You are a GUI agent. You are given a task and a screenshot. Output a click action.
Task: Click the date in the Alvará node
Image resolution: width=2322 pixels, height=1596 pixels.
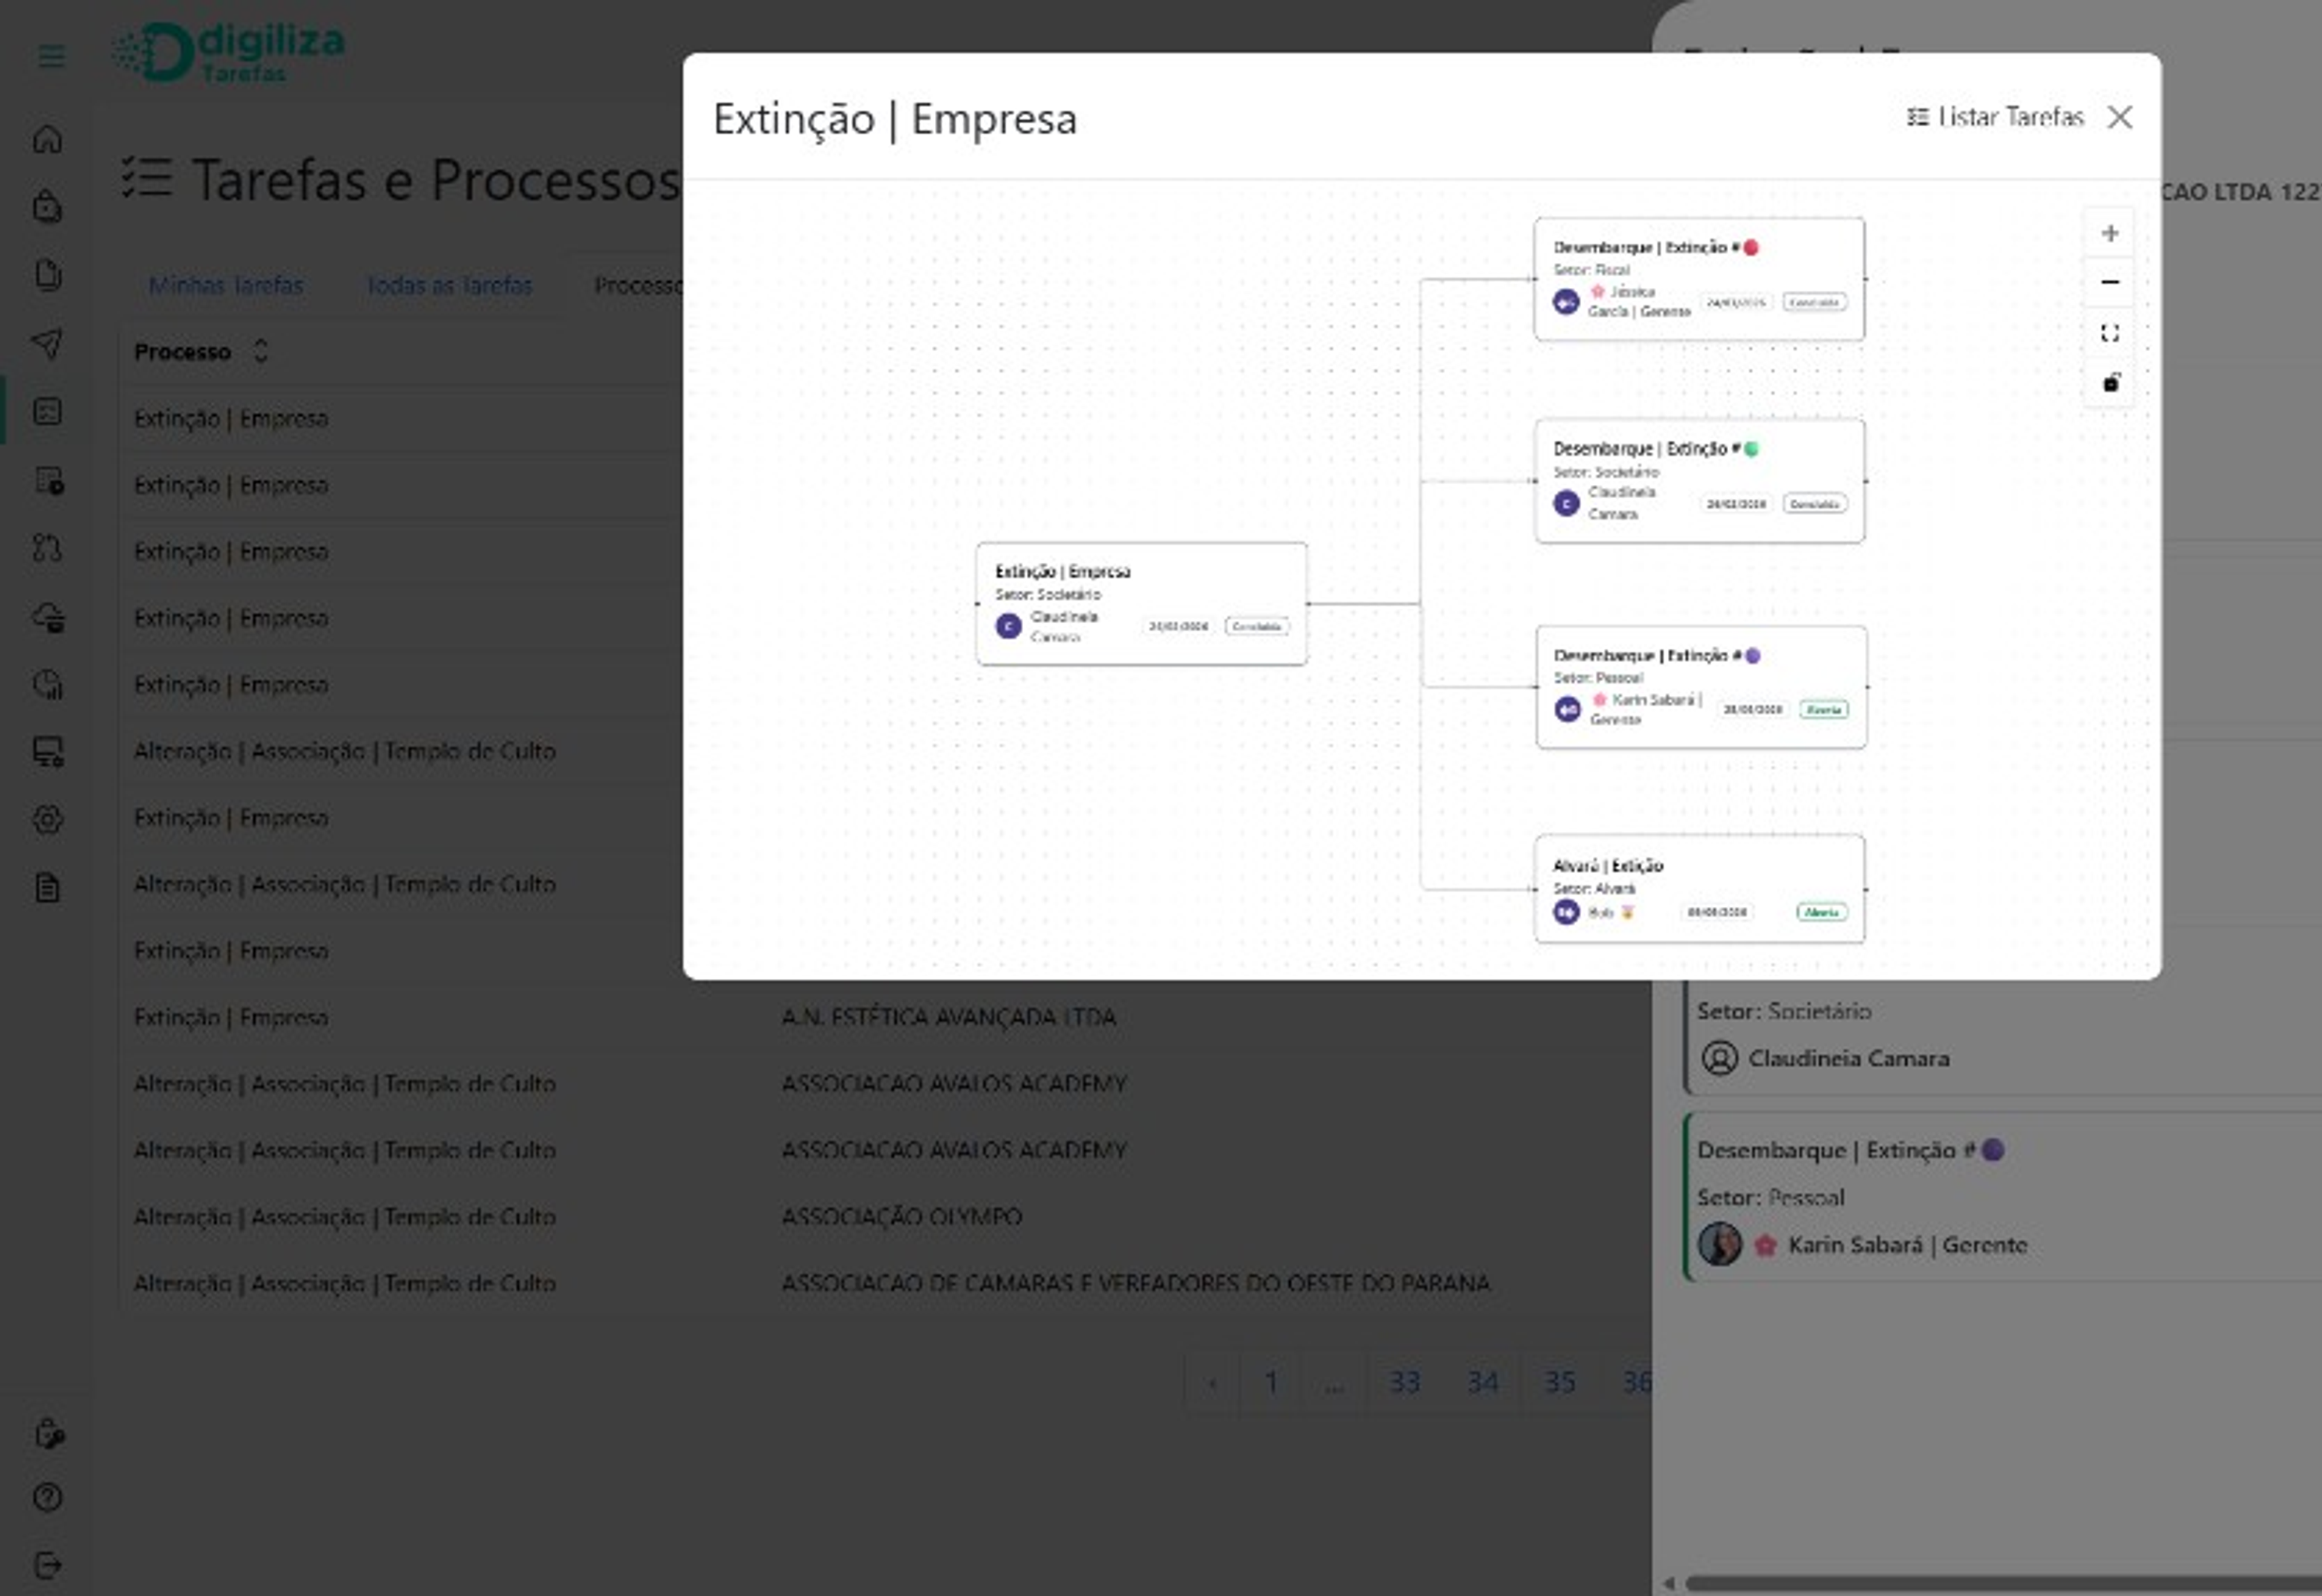1716,912
